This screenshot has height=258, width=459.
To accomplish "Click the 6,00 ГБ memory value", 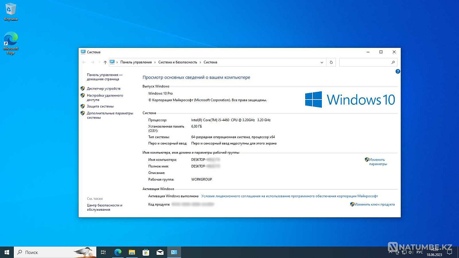I will click(x=196, y=127).
